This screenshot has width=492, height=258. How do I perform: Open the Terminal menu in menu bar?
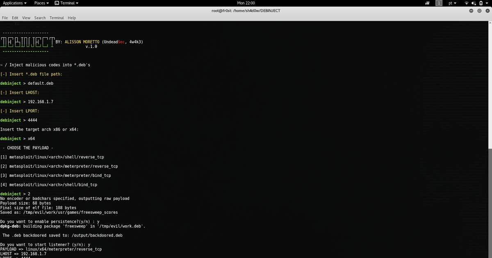click(x=57, y=18)
